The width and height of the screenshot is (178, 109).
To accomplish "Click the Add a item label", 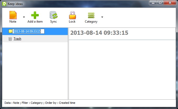I will (x=35, y=22).
